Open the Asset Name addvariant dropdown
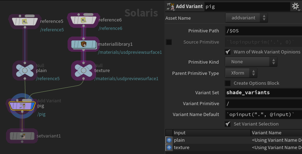 point(246,18)
